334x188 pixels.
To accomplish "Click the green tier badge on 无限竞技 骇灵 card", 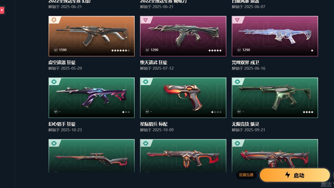I will [237, 82].
